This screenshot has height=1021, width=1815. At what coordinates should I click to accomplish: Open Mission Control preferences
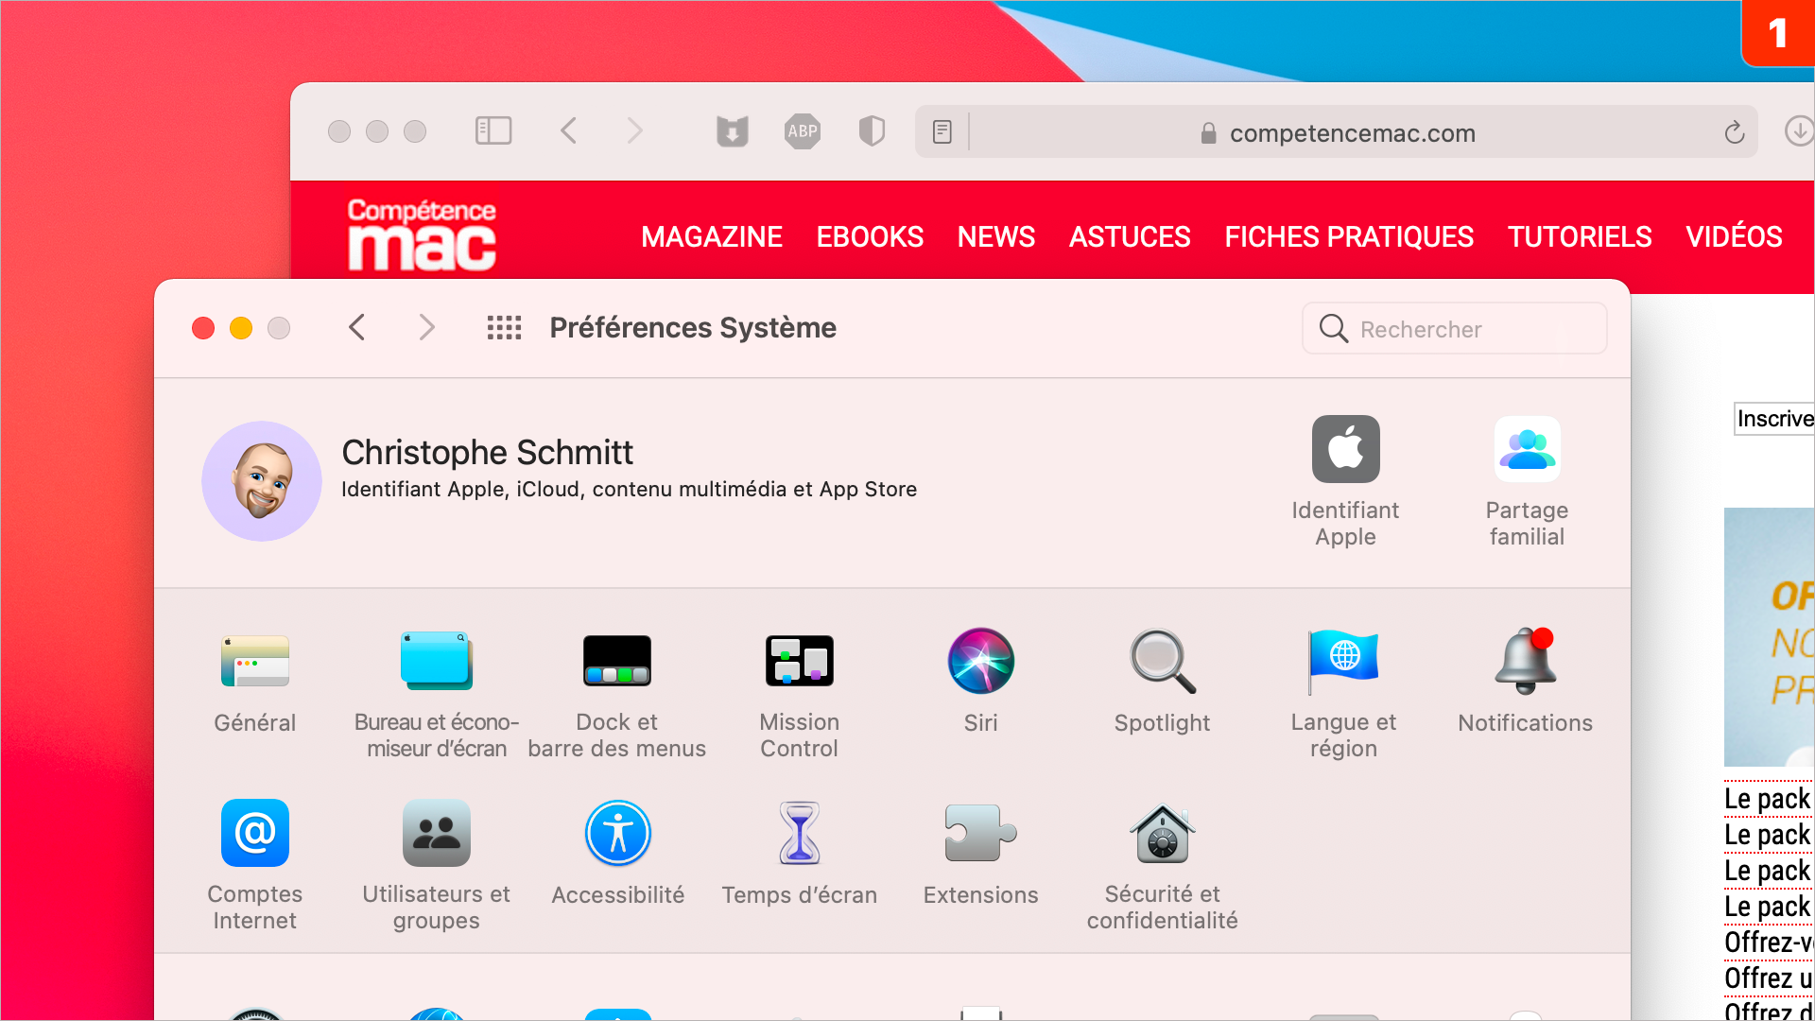[799, 695]
